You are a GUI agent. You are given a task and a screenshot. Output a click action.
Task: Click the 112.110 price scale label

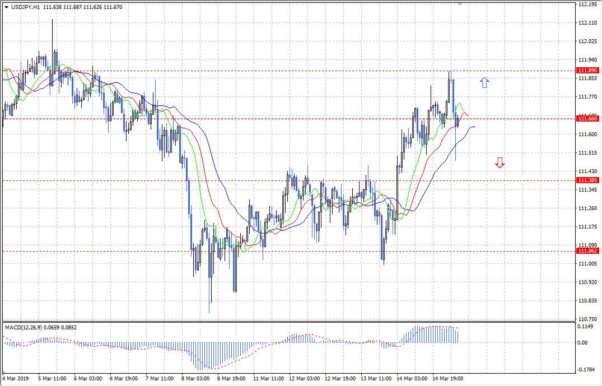[x=588, y=23]
